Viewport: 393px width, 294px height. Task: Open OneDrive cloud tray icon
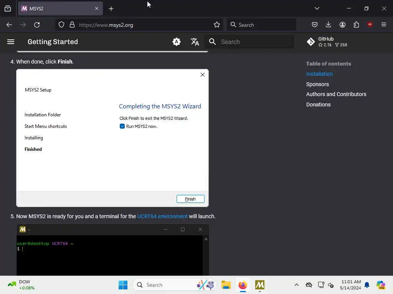click(309, 285)
